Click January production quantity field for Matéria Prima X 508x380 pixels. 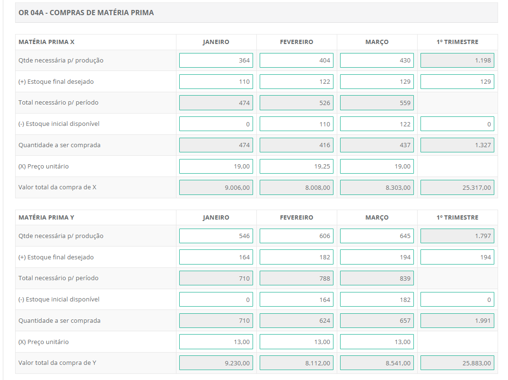(x=216, y=61)
